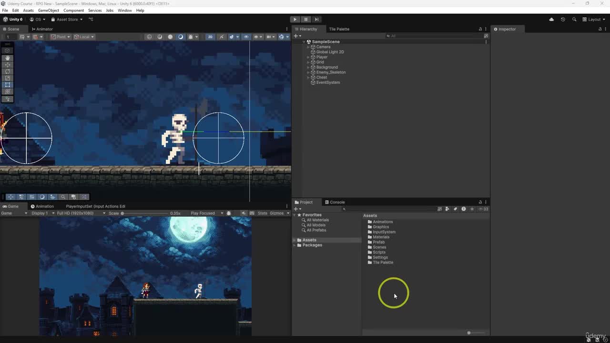The width and height of the screenshot is (610, 343).
Task: Click the Project create plus button
Action: click(x=296, y=209)
